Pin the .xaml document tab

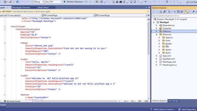(7, 7)
